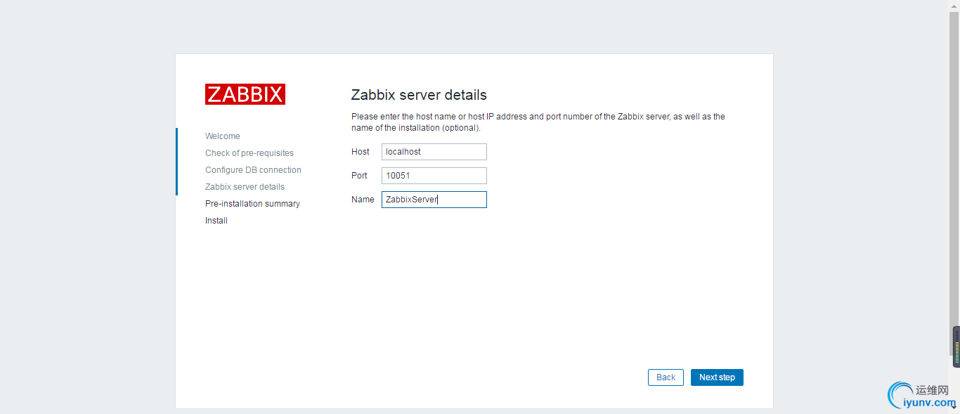Click the page's vertical scrollbar thumb
The height and width of the screenshot is (414, 960).
tap(956, 347)
